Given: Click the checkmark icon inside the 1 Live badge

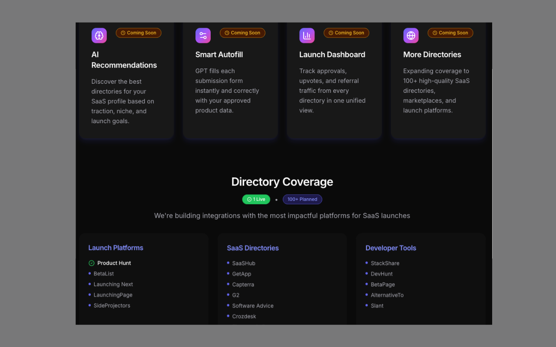Looking at the screenshot, I should click(249, 199).
